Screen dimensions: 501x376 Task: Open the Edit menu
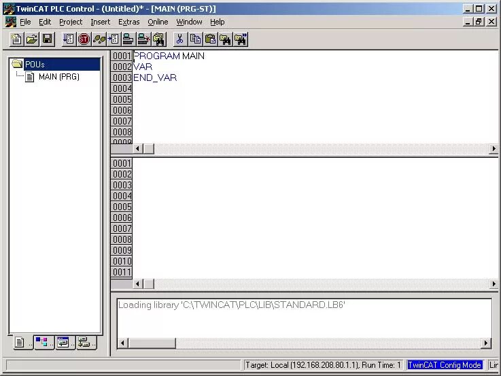(45, 22)
